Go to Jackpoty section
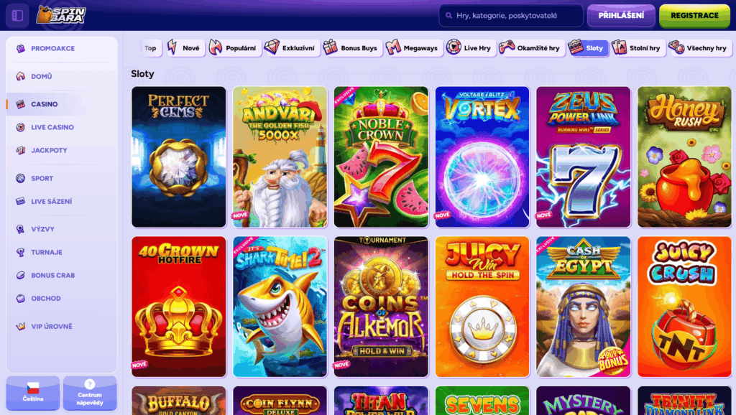The image size is (736, 415). pos(62,151)
